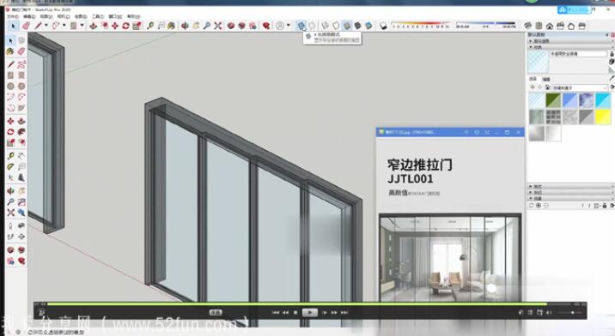Expand the second collapsed panel below materials
Viewport: 615px width, 336px height.
pos(570,193)
